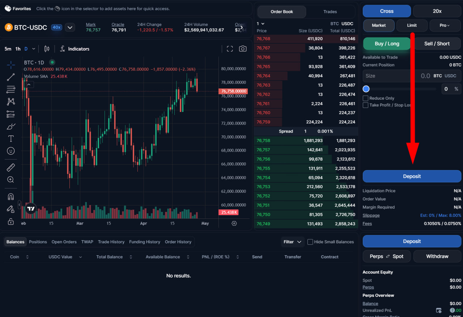Image resolution: width=463 pixels, height=317 pixels.
Task: Open the Positions tab
Action: (38, 242)
